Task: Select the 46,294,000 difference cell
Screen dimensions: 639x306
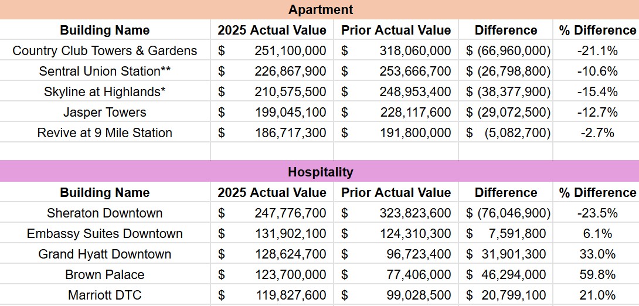Action: tap(505, 274)
